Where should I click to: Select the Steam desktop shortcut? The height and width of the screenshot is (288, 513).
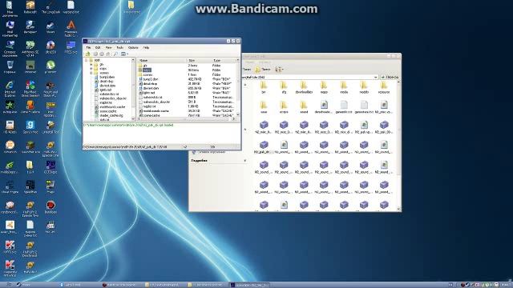[50, 27]
